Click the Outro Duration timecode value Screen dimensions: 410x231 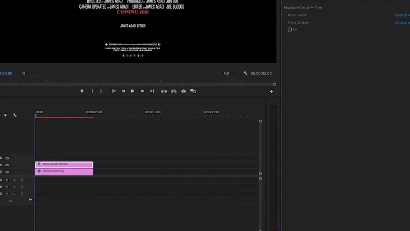[402, 23]
